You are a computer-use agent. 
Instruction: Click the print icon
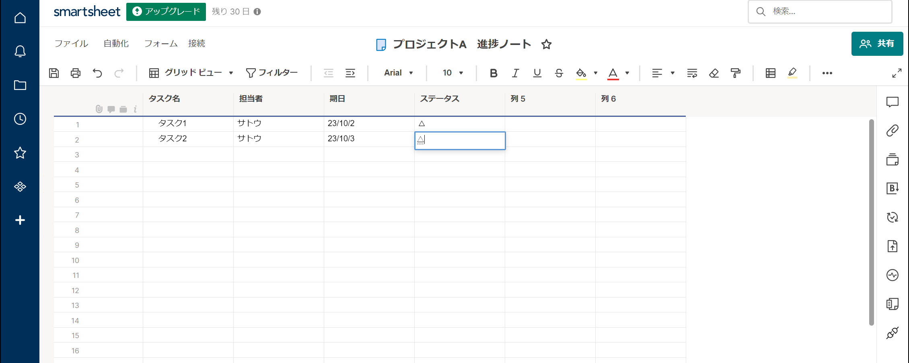[x=75, y=73]
